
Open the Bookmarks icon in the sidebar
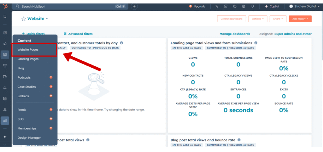click(x=5, y=16)
